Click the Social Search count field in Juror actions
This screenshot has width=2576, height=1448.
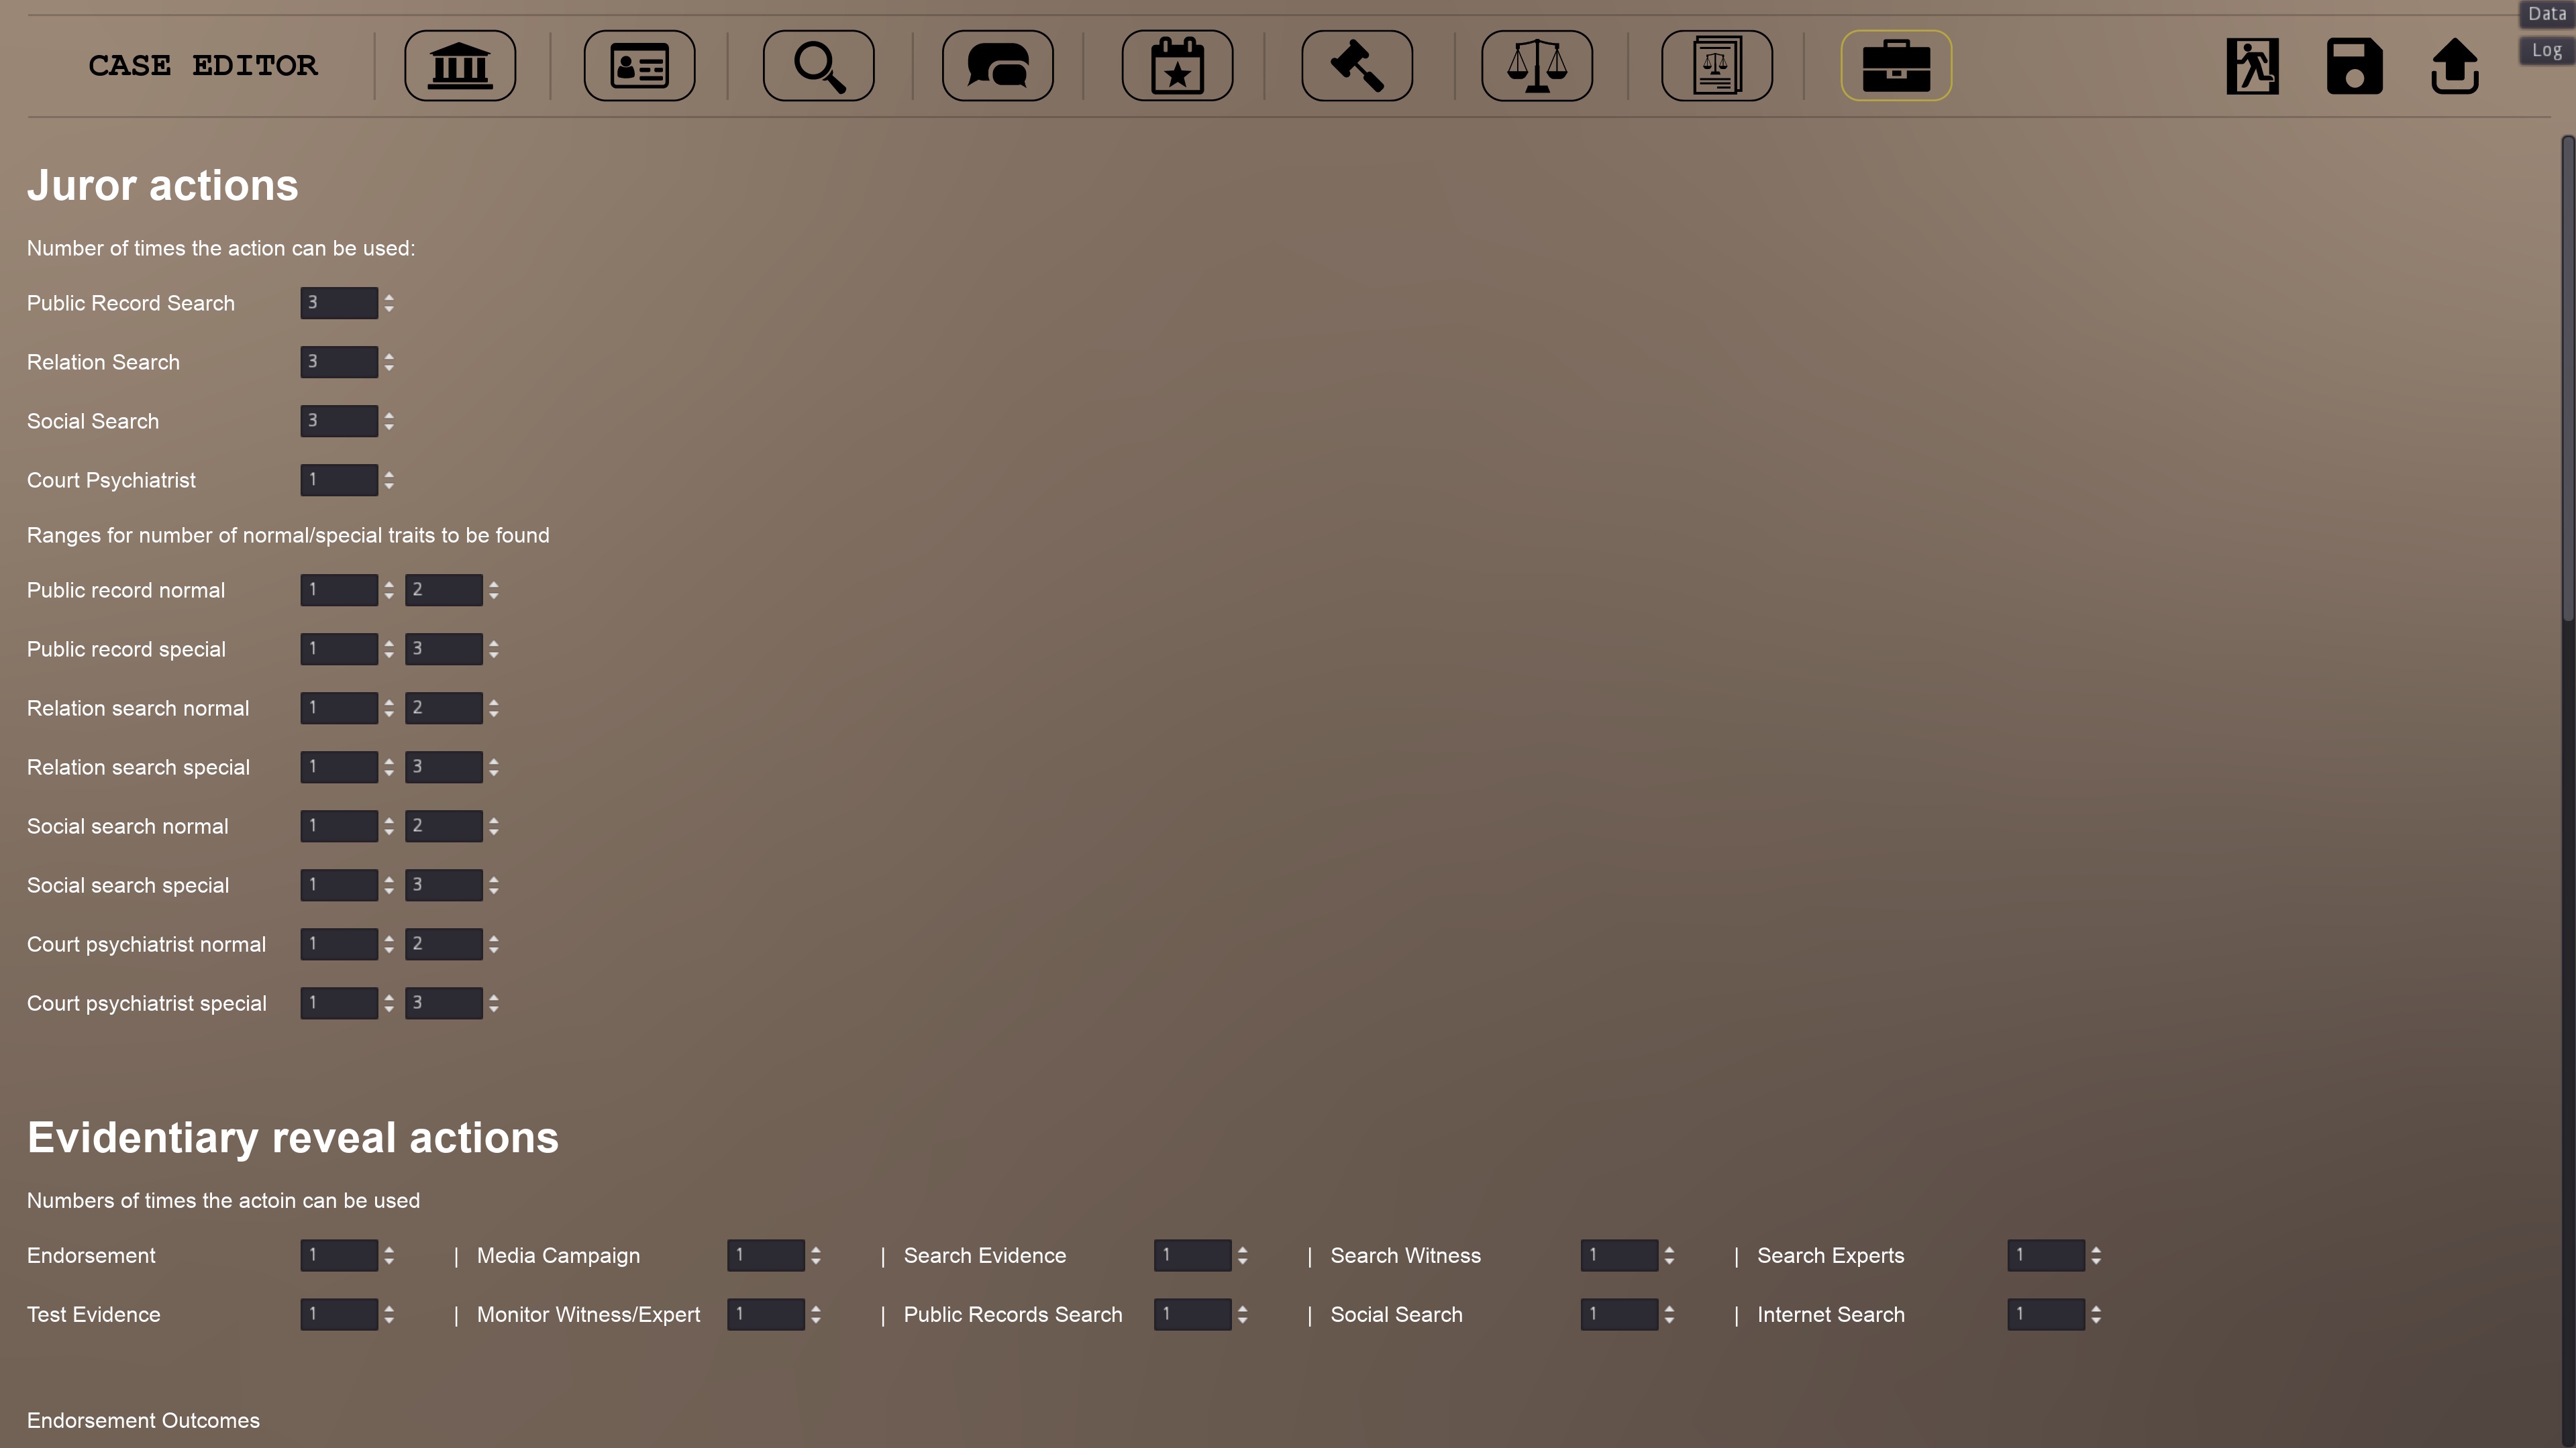[339, 421]
